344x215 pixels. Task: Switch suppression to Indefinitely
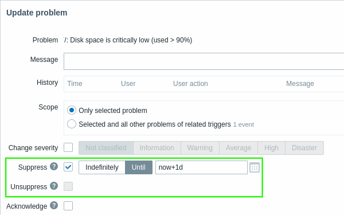tap(102, 167)
